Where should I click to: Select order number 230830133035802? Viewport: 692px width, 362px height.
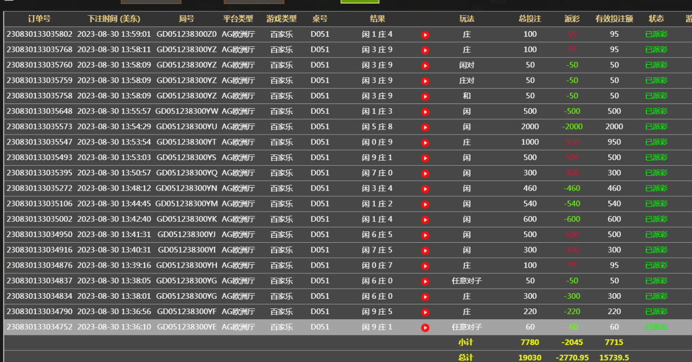tap(40, 34)
